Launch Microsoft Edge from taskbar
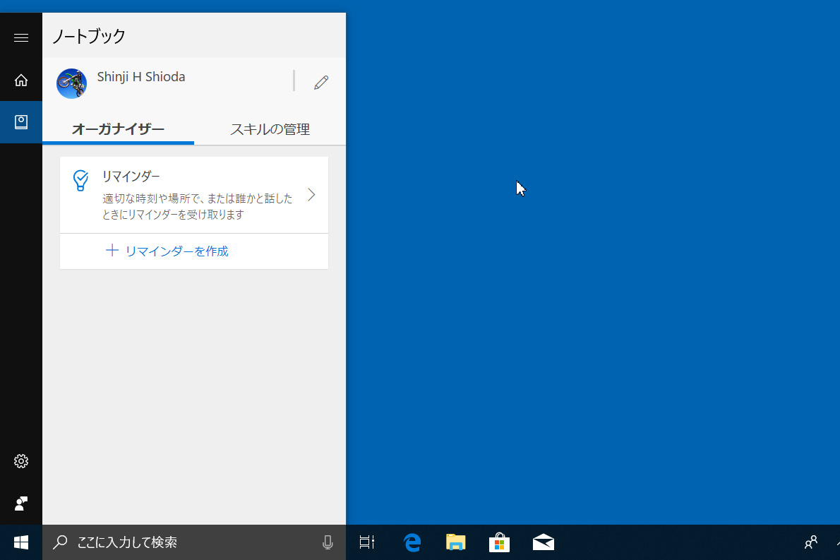840x560 pixels. 412,542
